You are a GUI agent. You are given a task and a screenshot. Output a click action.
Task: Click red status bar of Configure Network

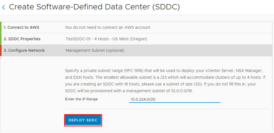point(1,50)
